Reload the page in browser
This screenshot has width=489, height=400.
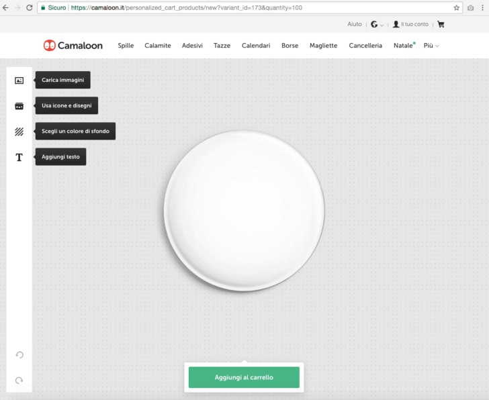click(30, 8)
